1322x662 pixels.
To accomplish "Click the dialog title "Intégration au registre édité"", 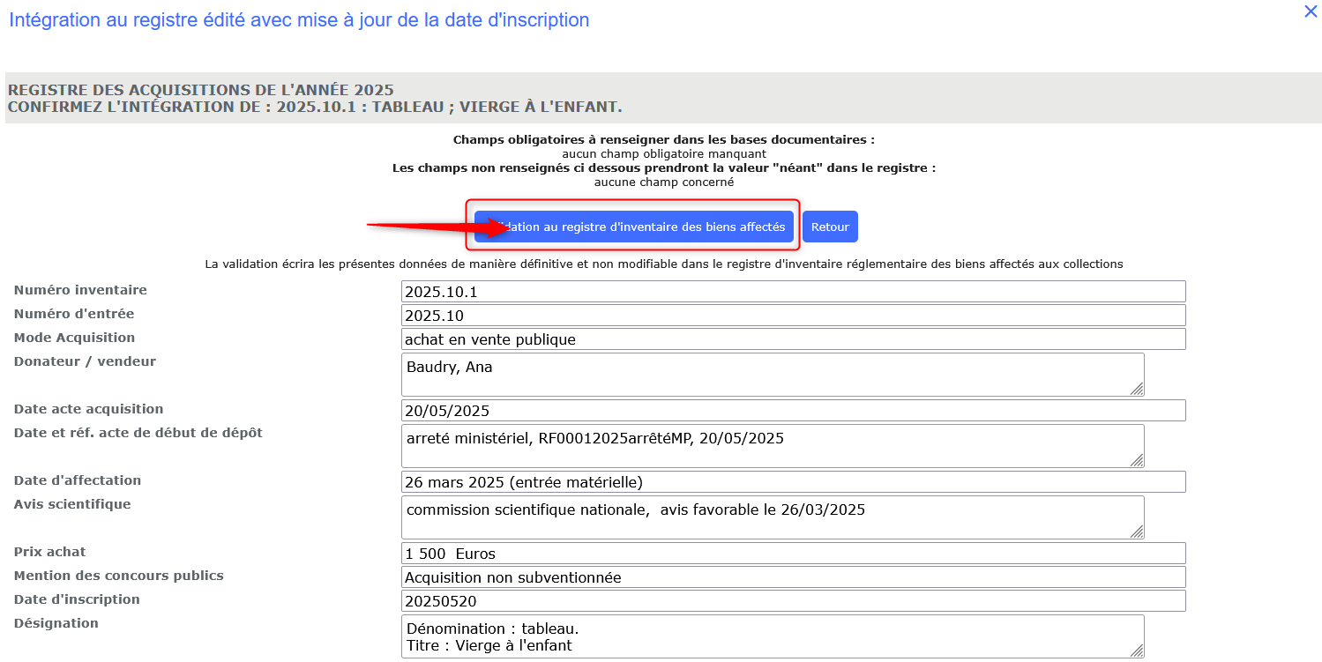I will coord(299,19).
